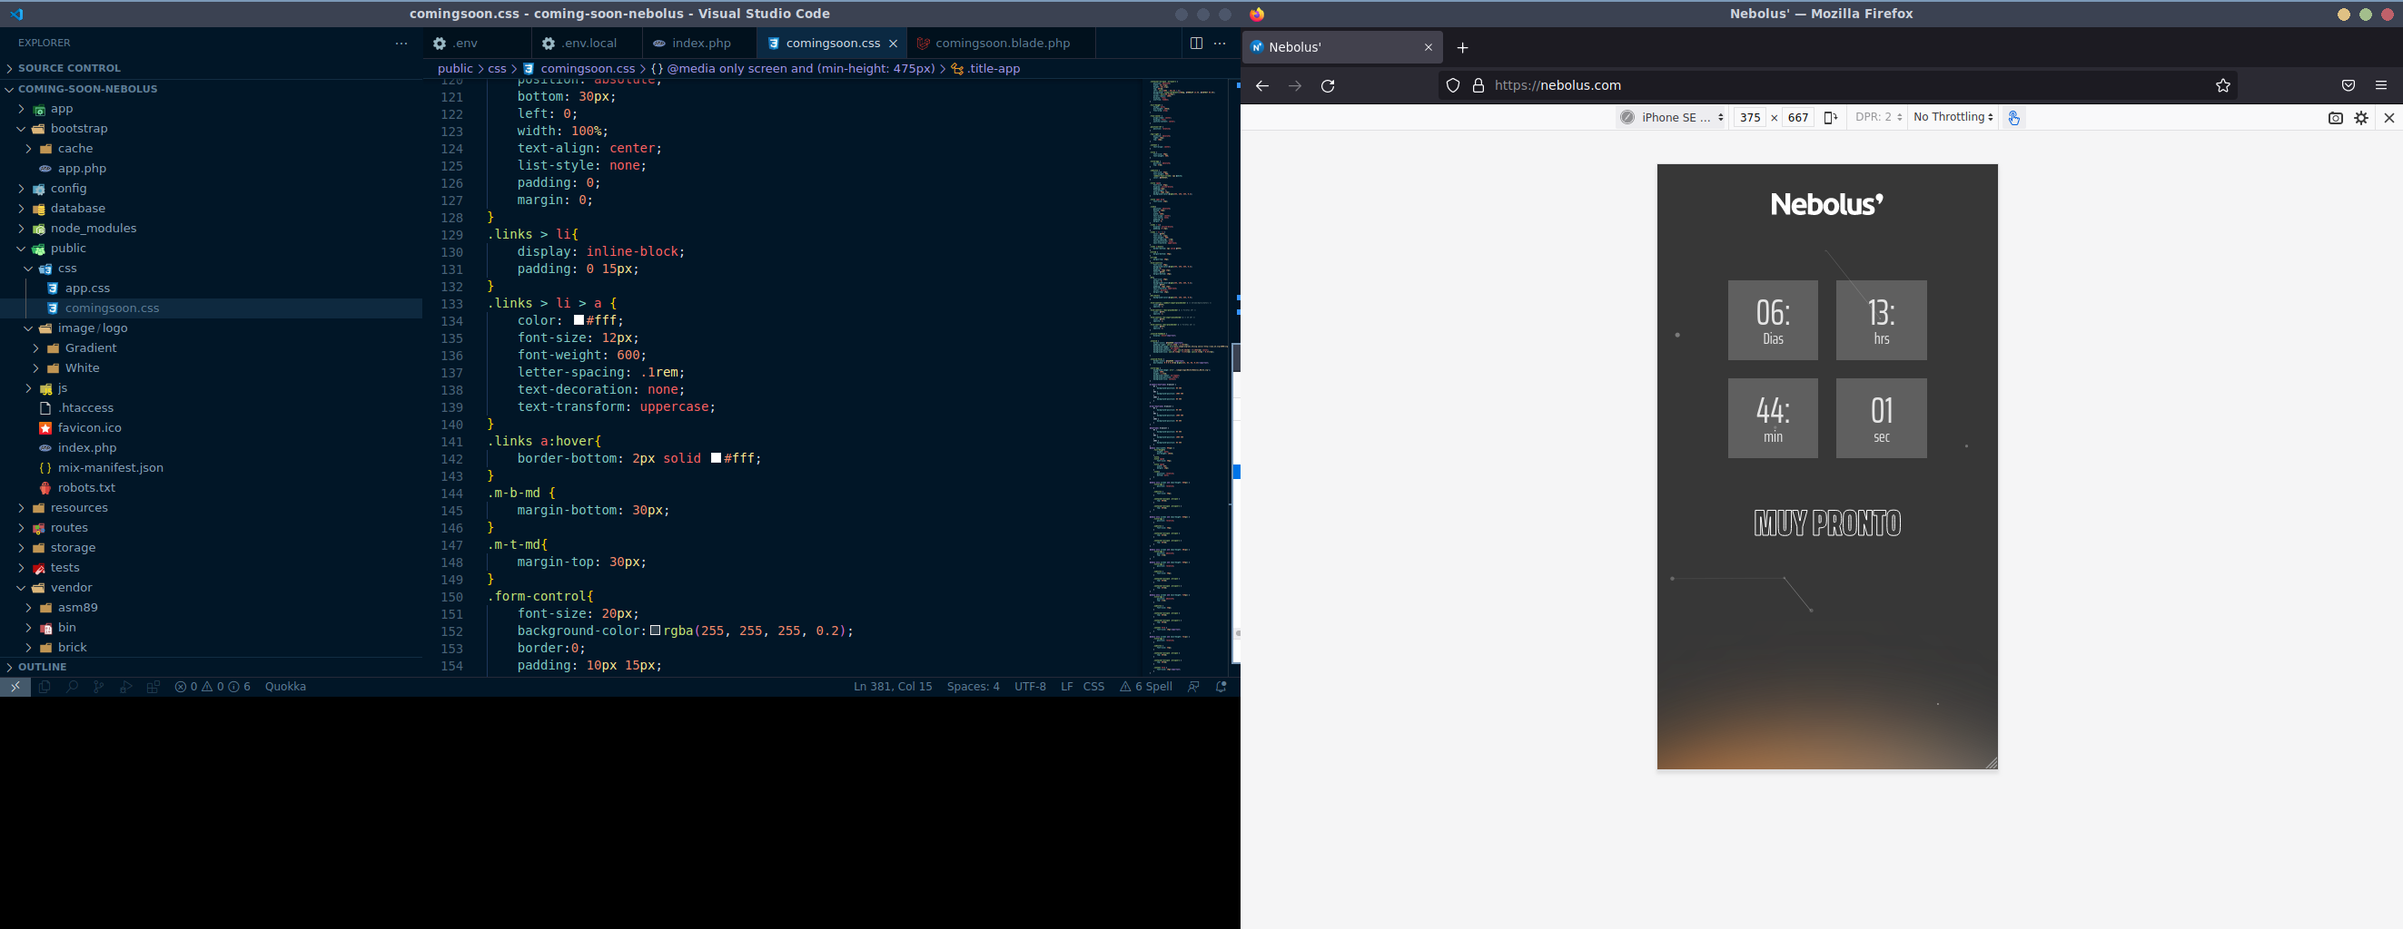The height and width of the screenshot is (929, 2403).
Task: Open VS Code notifications bell
Action: 1221,687
